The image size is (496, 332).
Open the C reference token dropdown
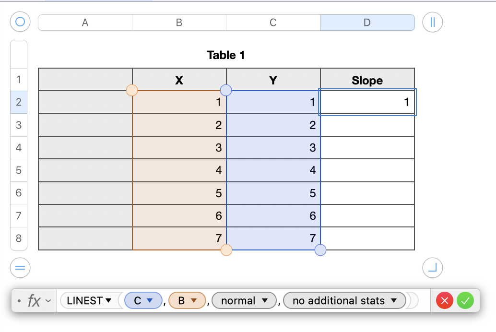149,301
